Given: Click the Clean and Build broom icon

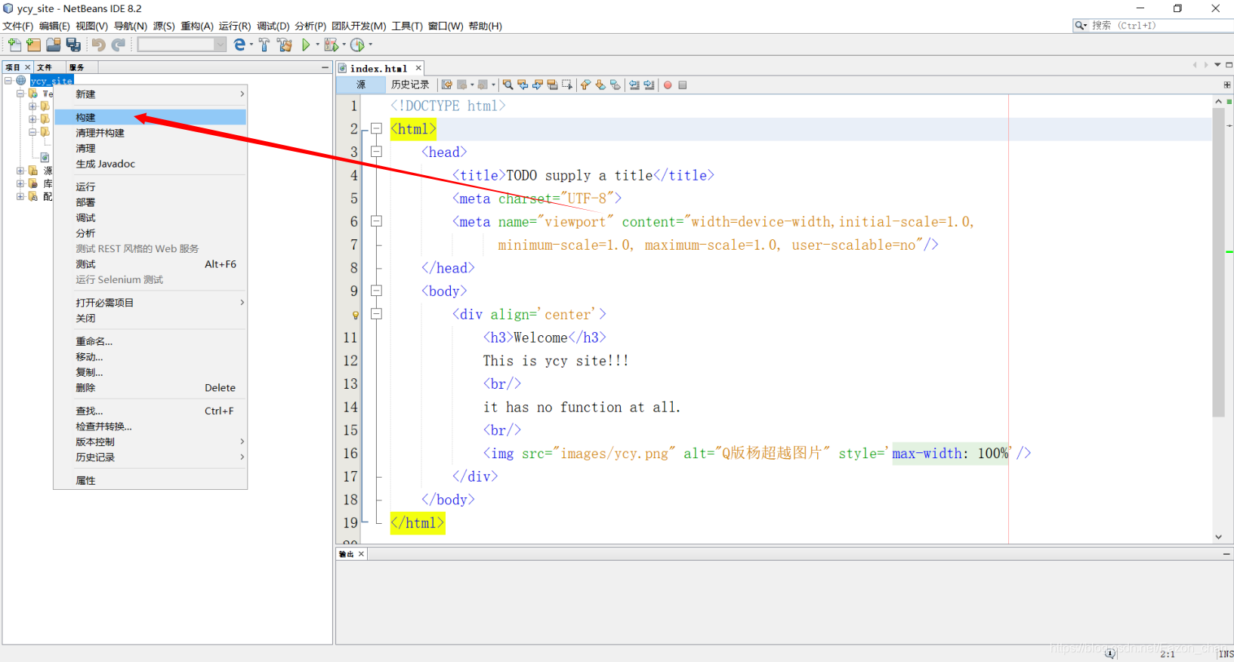Looking at the screenshot, I should click(x=285, y=45).
